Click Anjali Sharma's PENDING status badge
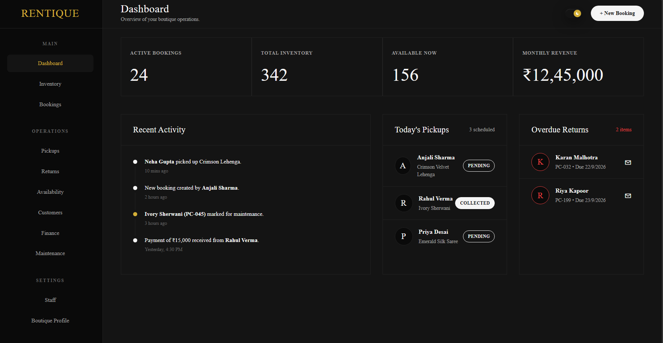663x343 pixels. pyautogui.click(x=479, y=166)
